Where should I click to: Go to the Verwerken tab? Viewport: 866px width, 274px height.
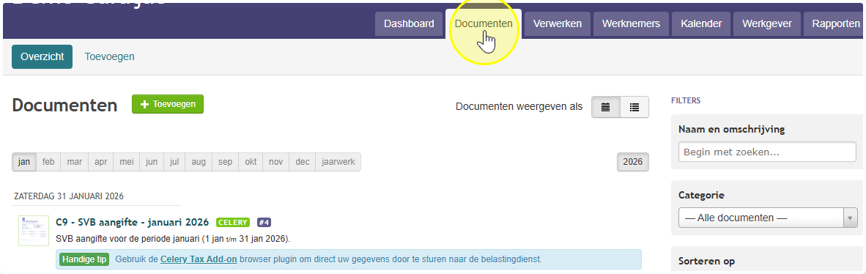(x=558, y=24)
